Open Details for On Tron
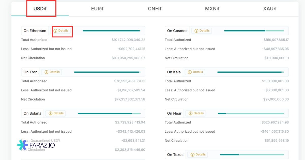The width and height of the screenshot is (305, 160). 52,72
